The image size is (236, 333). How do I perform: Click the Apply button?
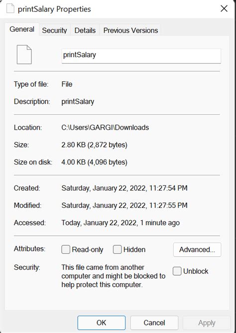point(207,323)
